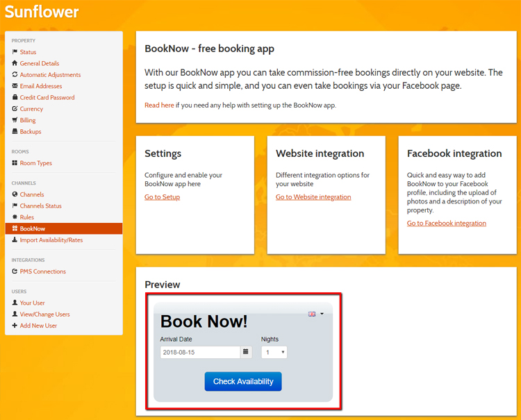Click the person icon for View/Change Users
Screen dimensions: 521x420
tap(15, 314)
